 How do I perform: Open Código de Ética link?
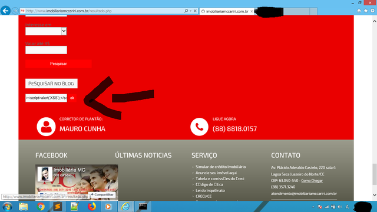coord(209,184)
